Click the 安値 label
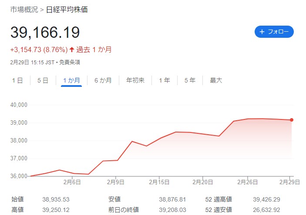This screenshot has height=215, width=306. click(x=114, y=199)
